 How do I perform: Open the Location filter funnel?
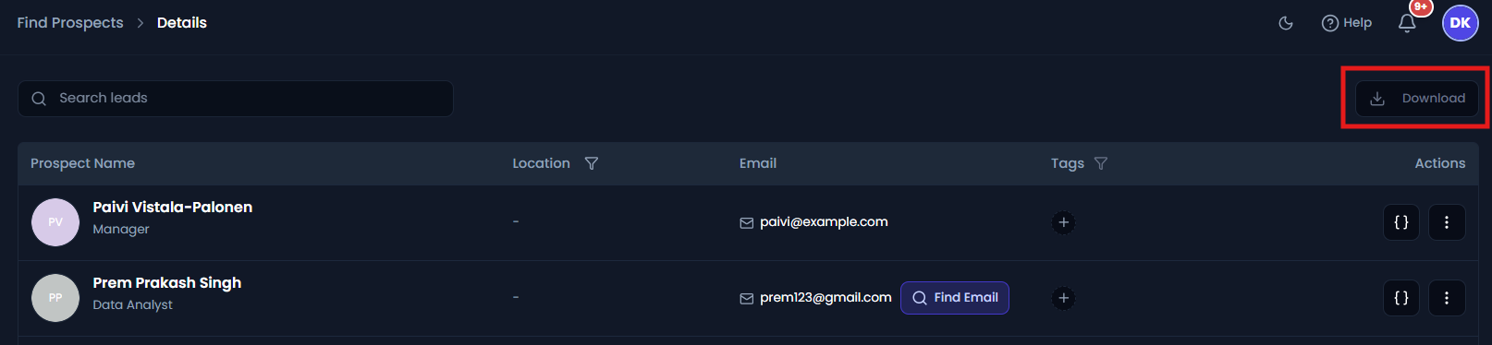point(592,163)
